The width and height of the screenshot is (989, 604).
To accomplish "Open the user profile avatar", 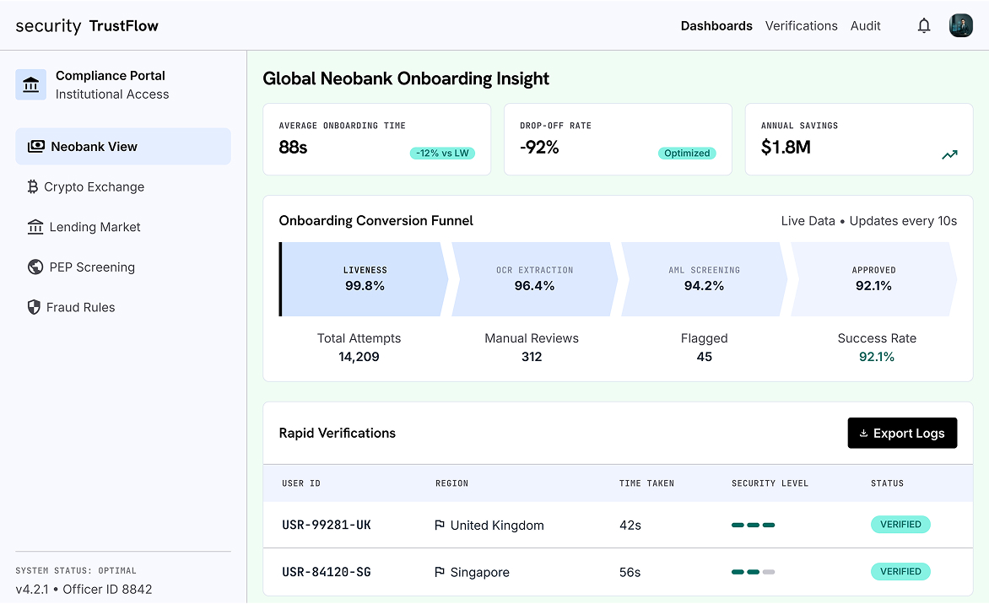I will 960,26.
